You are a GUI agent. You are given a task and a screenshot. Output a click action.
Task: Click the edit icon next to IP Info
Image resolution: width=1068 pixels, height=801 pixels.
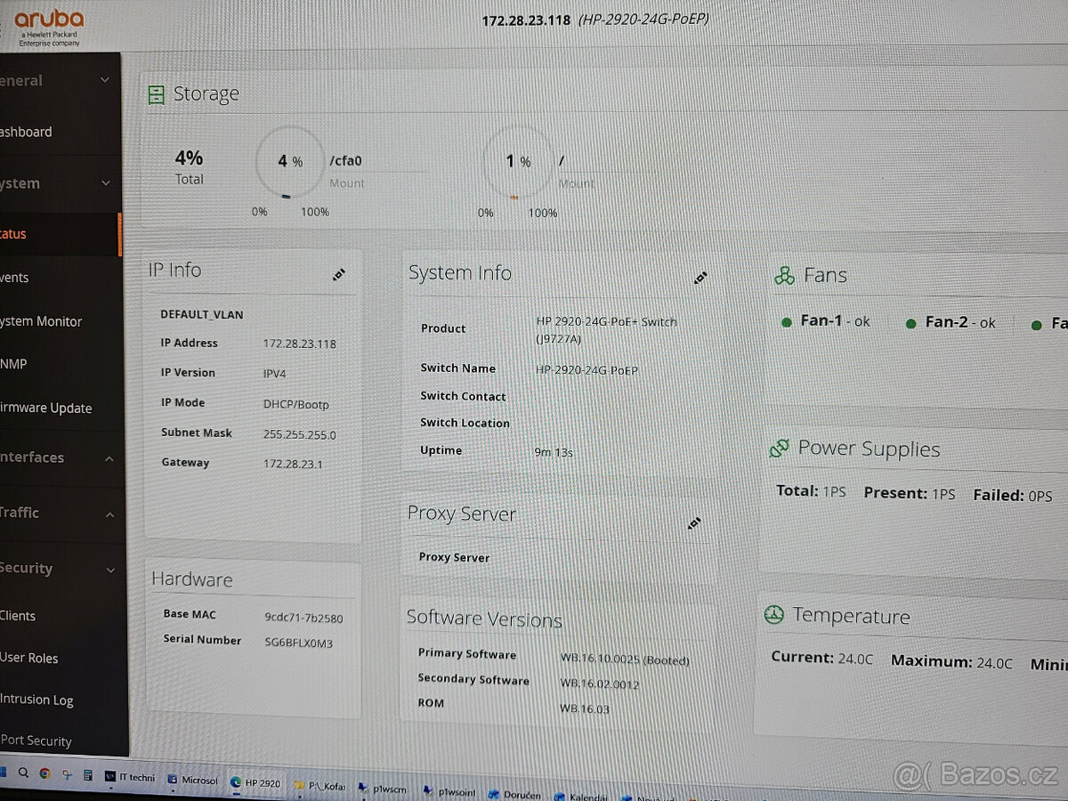point(338,275)
